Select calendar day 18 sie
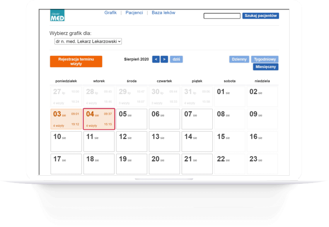329x227 pixels. (99, 164)
